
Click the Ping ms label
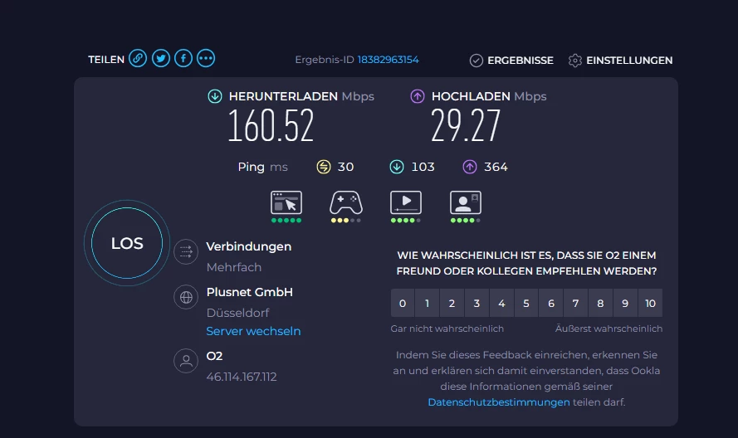pyautogui.click(x=262, y=167)
